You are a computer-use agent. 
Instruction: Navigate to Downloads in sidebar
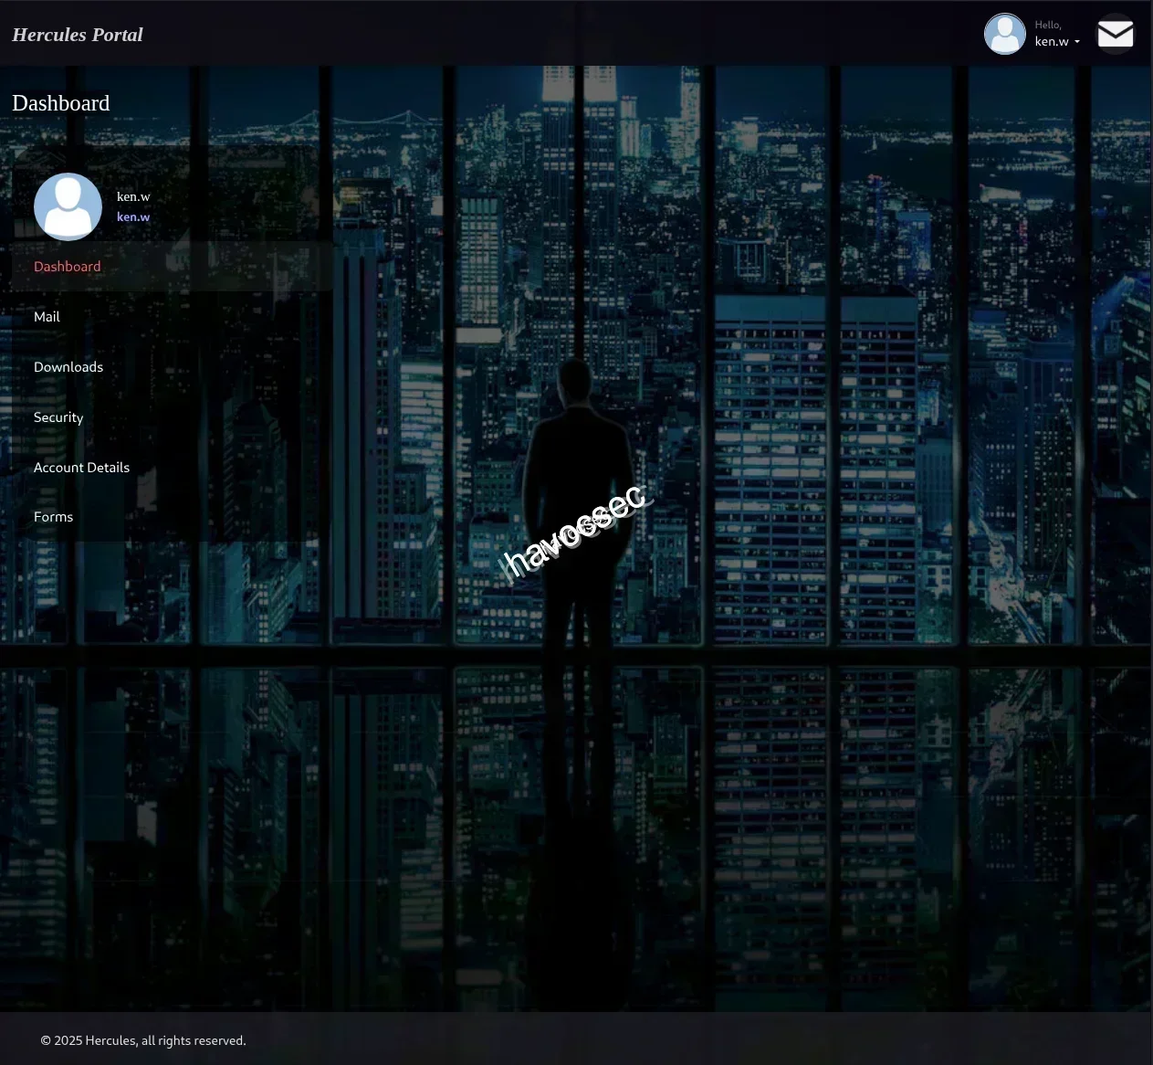pos(68,367)
